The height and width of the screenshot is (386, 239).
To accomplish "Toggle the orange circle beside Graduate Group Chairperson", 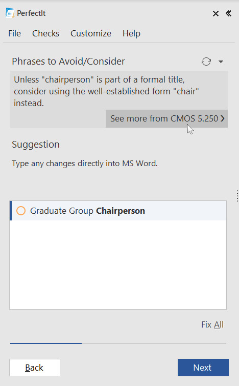I will (x=21, y=211).
